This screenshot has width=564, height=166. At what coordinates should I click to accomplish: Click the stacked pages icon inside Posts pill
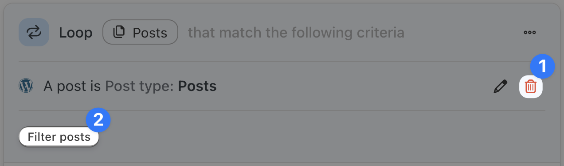(x=119, y=33)
